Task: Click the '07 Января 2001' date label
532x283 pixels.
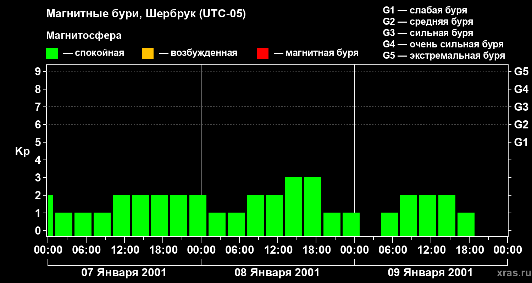Action: 124,273
